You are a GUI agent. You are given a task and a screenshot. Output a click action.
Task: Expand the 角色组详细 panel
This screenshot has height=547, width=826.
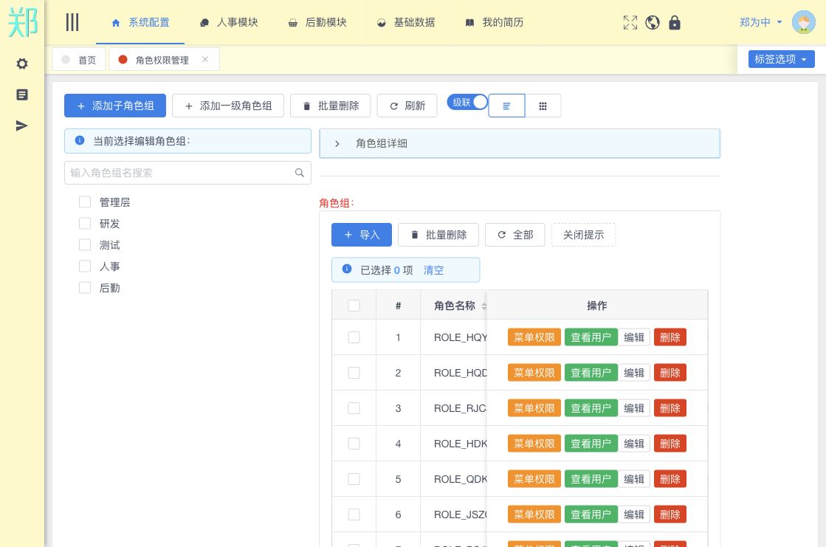pyautogui.click(x=520, y=143)
